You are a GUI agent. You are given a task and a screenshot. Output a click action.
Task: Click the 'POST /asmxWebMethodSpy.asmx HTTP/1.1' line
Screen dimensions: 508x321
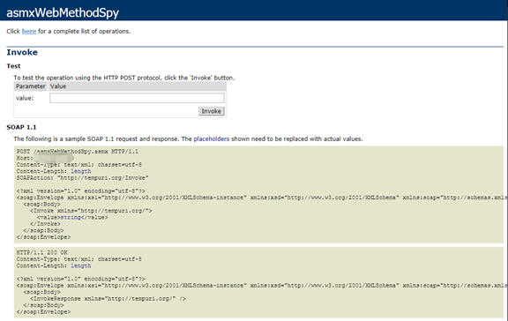[77, 152]
